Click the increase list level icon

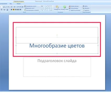click(x=20, y=7)
